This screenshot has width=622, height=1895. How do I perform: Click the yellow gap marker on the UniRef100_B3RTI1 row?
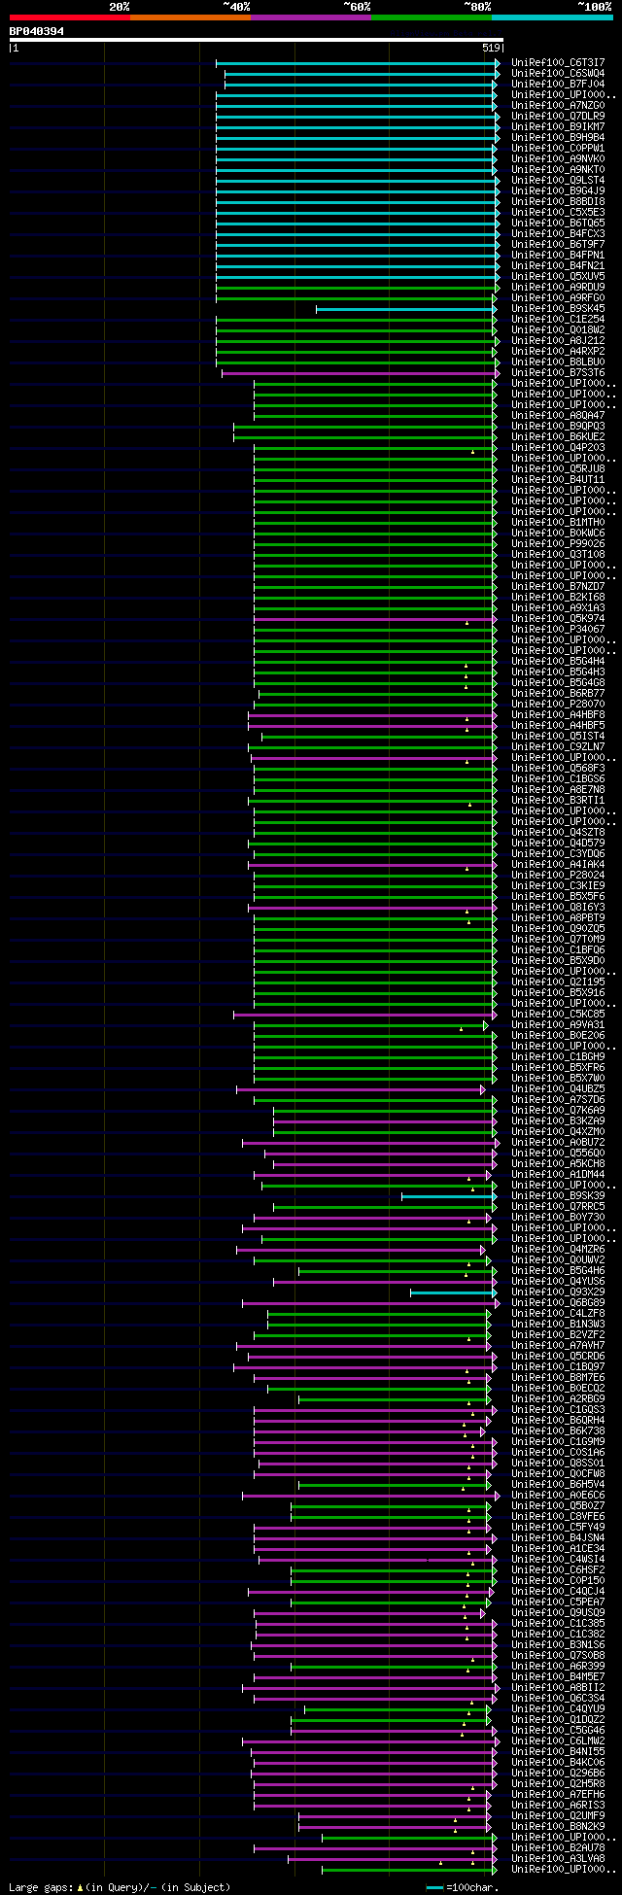[469, 805]
